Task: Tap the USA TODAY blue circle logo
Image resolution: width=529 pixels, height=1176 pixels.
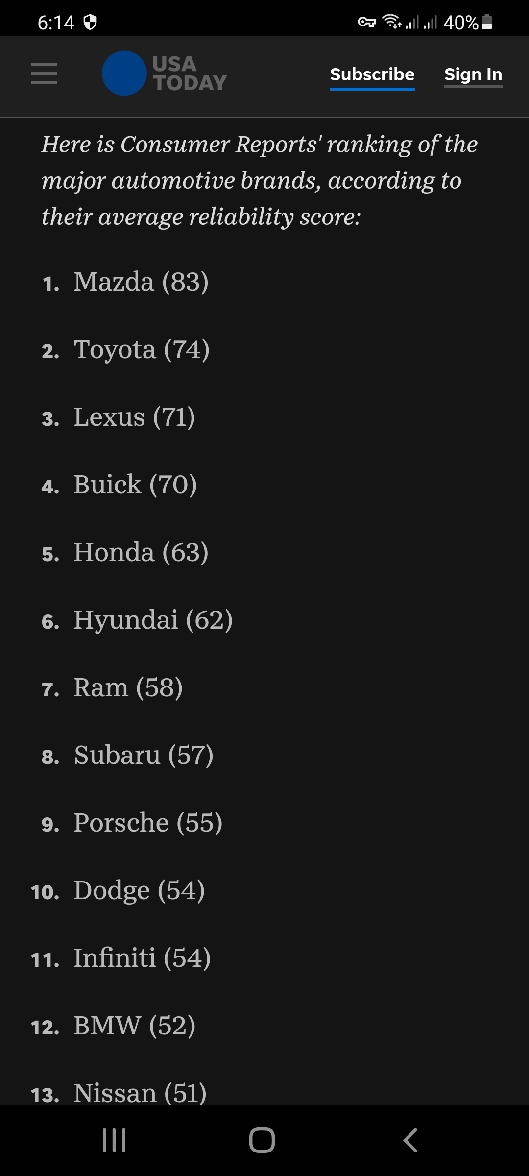Action: click(124, 73)
